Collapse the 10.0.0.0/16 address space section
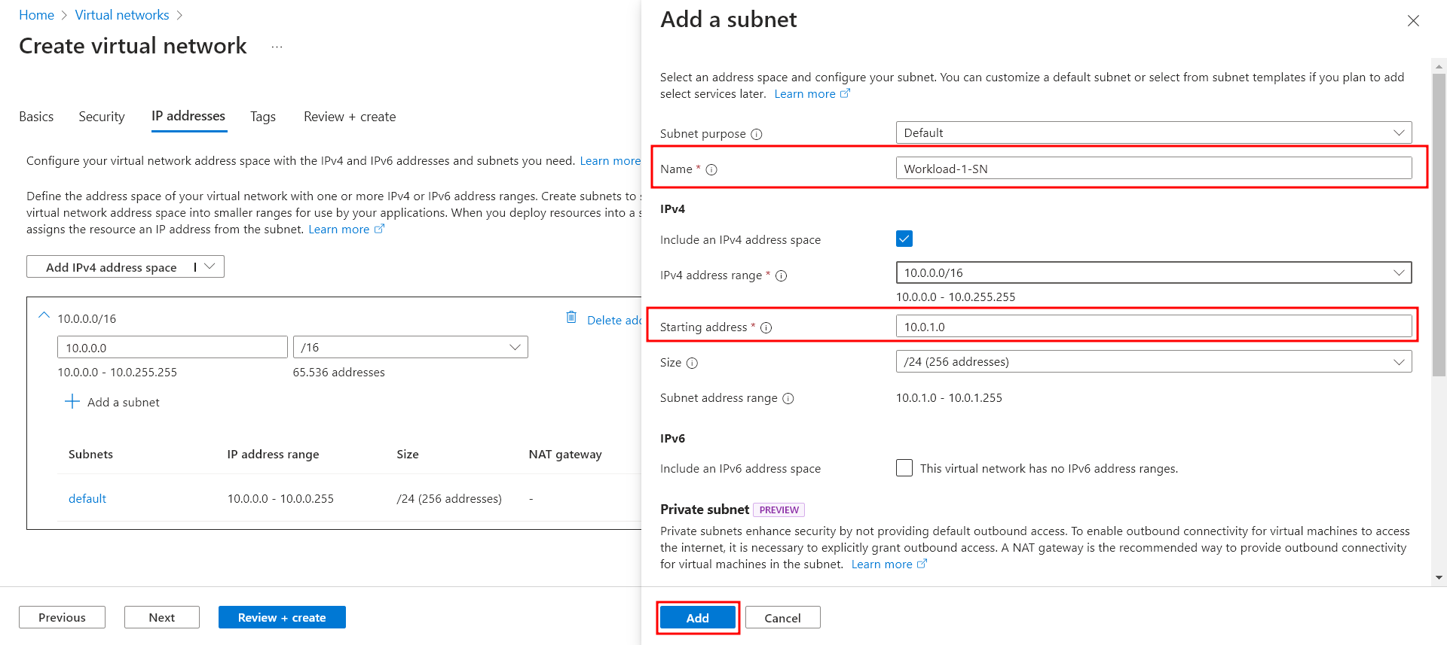The width and height of the screenshot is (1447, 645). click(x=44, y=317)
